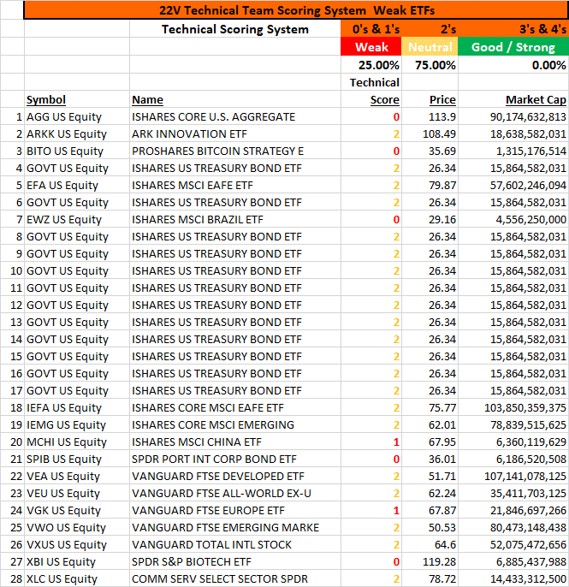The width and height of the screenshot is (569, 587).
Task: Select the price cell 119.28
Action: 430,562
